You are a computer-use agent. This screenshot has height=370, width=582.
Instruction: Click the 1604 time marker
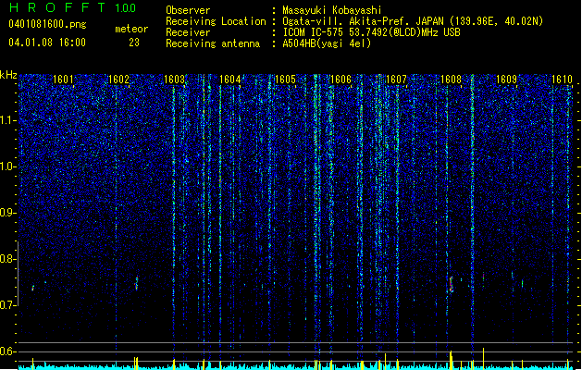(229, 80)
